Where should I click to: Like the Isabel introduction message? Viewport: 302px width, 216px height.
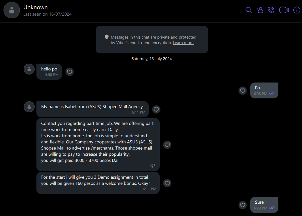point(156,109)
